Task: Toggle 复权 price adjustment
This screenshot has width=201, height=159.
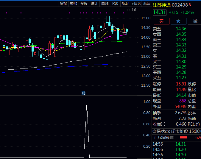Action: tap(63, 4)
